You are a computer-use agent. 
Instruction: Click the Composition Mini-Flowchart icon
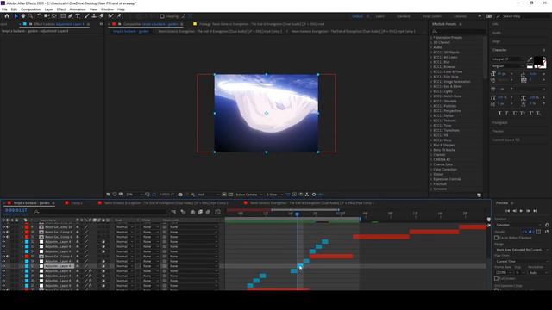[173, 212]
